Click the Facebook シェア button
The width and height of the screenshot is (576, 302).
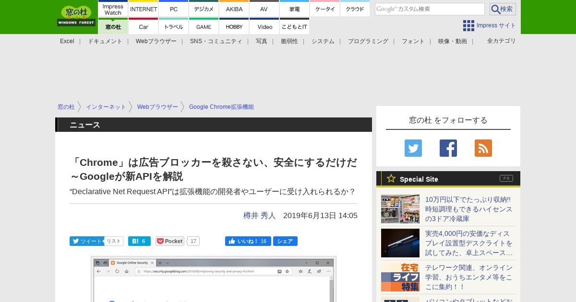point(285,241)
